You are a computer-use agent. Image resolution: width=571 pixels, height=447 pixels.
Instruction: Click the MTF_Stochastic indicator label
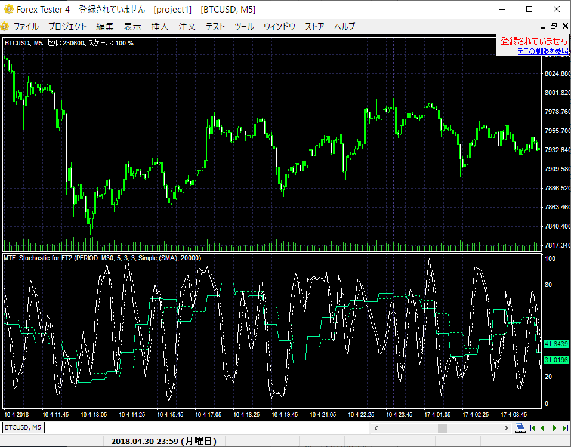tap(103, 258)
